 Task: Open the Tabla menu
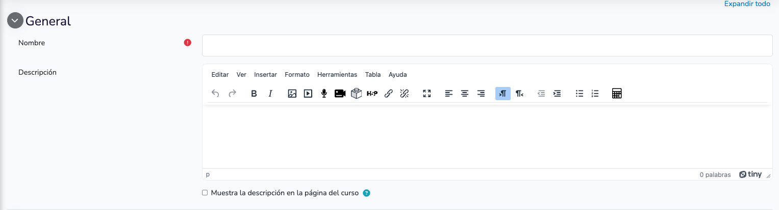[x=373, y=75]
